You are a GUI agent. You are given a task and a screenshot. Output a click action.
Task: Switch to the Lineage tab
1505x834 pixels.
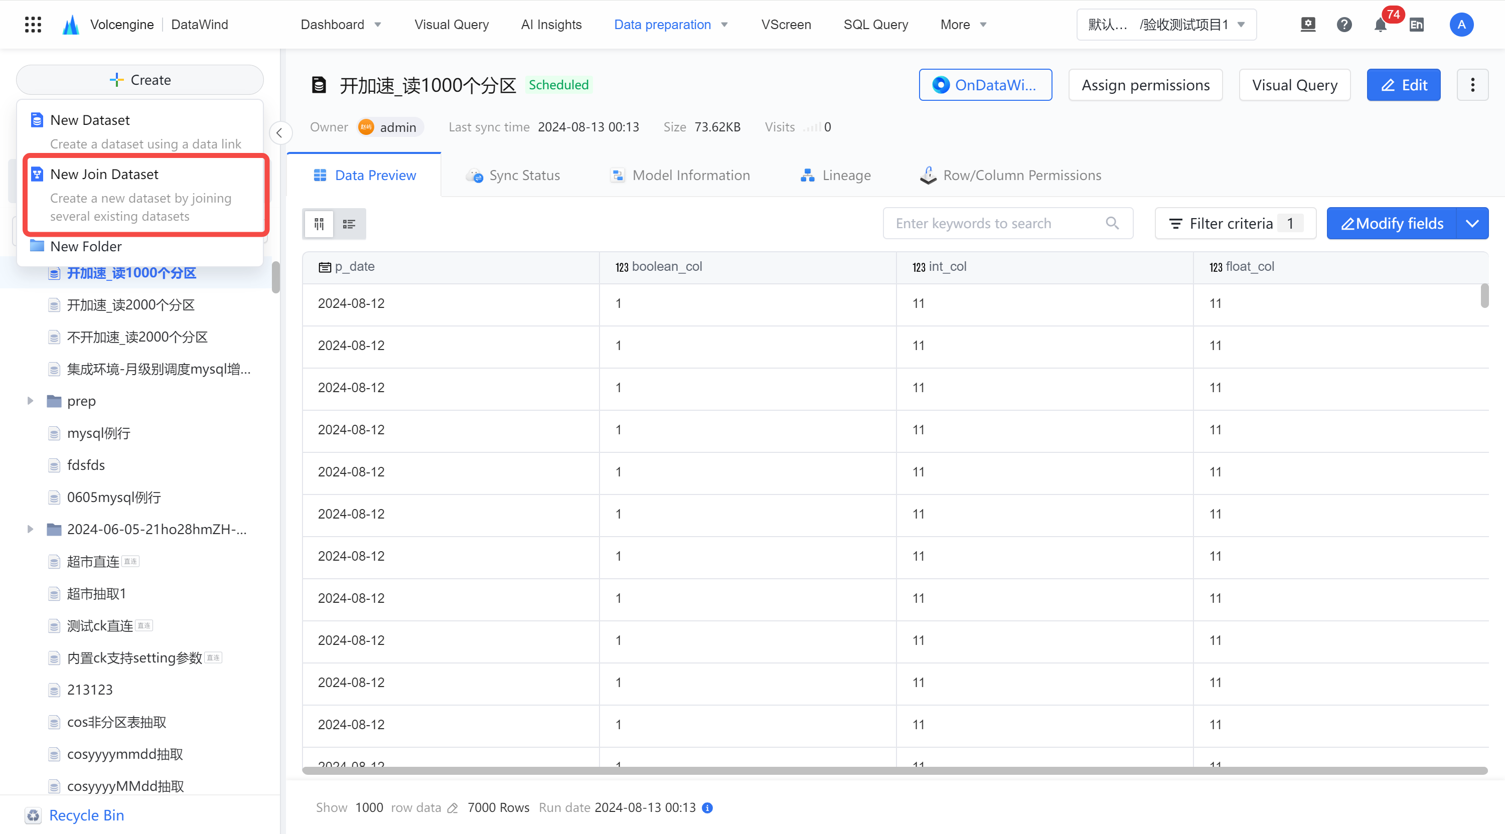click(835, 175)
